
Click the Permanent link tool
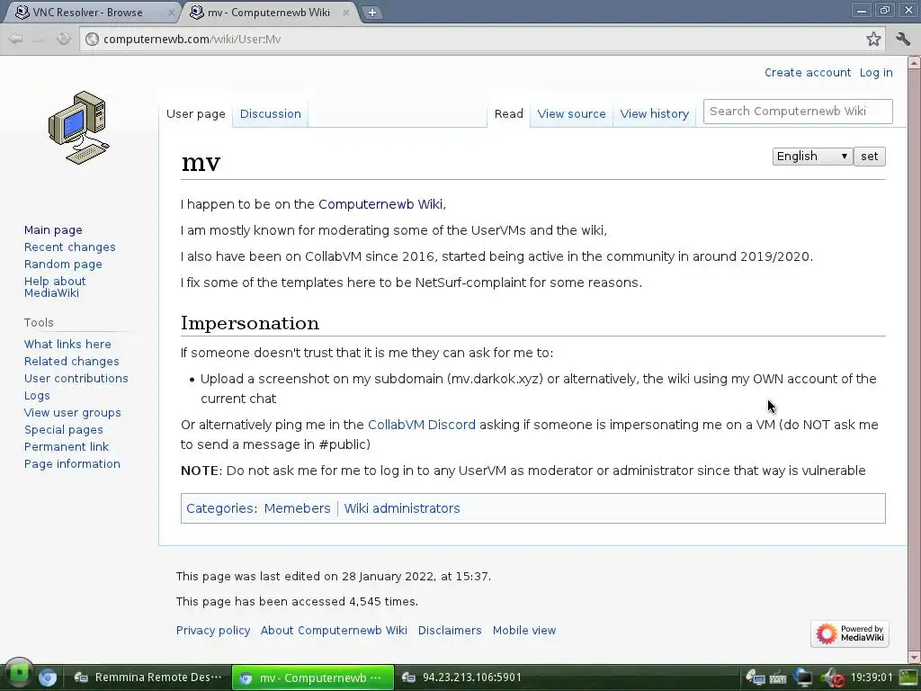tap(67, 446)
